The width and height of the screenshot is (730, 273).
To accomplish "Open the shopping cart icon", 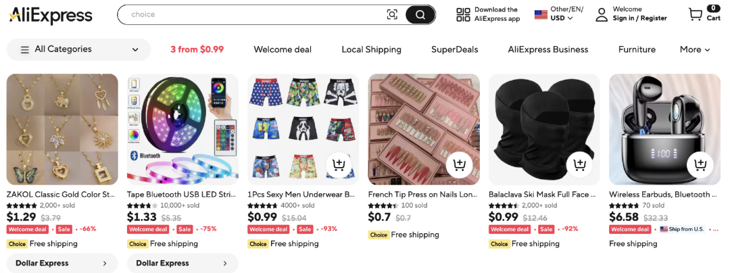I will click(696, 14).
